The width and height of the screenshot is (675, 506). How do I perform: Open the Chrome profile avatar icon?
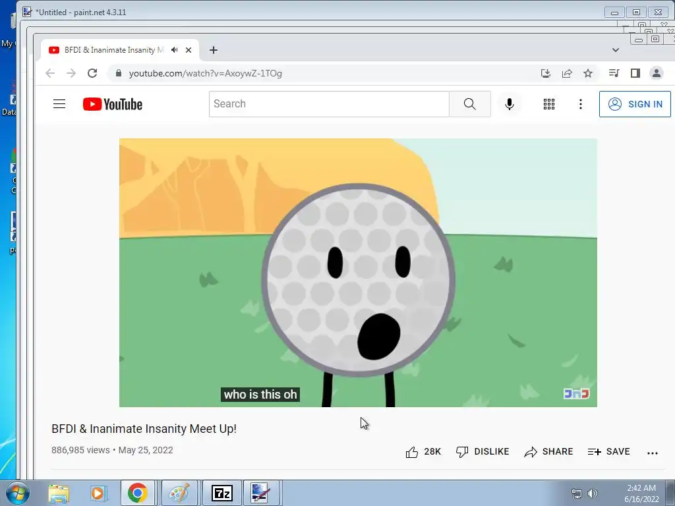[x=657, y=73]
